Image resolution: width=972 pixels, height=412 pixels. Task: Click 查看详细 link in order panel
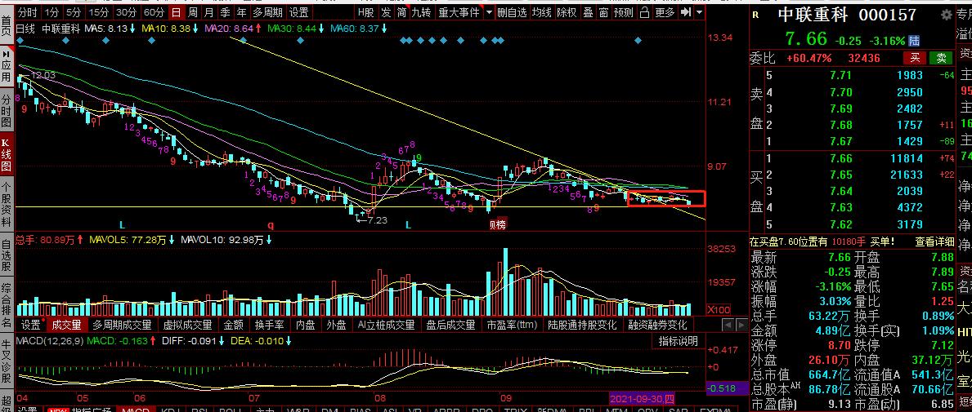[934, 241]
